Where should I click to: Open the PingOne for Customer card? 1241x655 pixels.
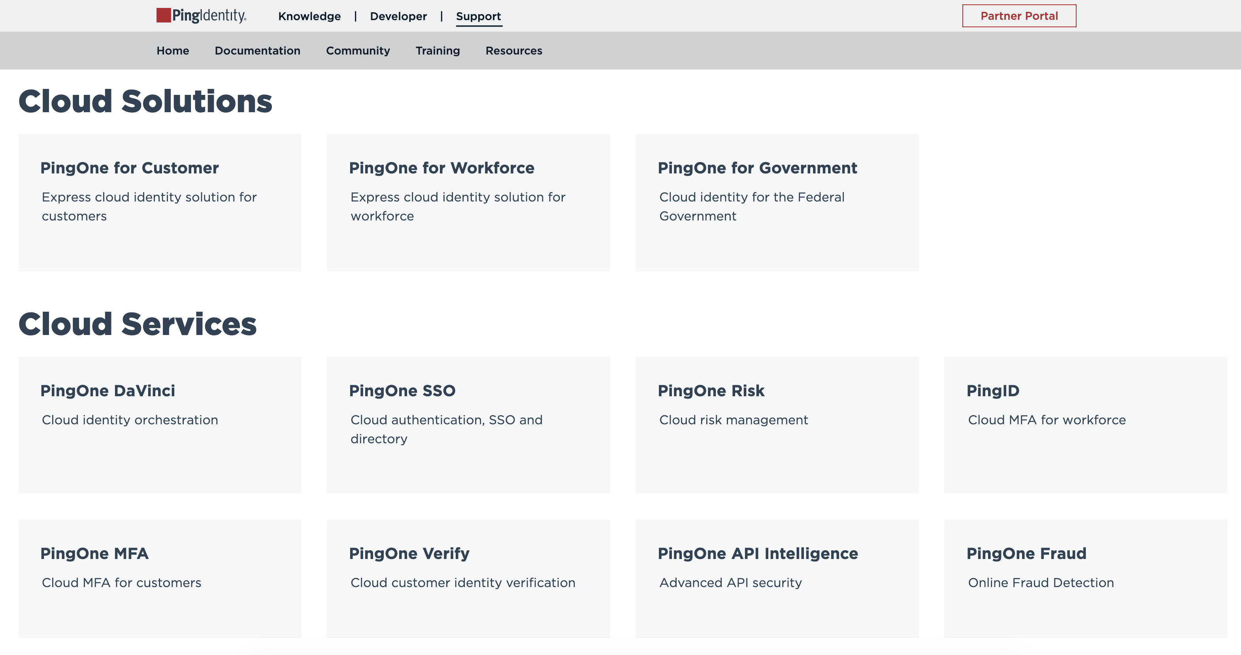[159, 202]
